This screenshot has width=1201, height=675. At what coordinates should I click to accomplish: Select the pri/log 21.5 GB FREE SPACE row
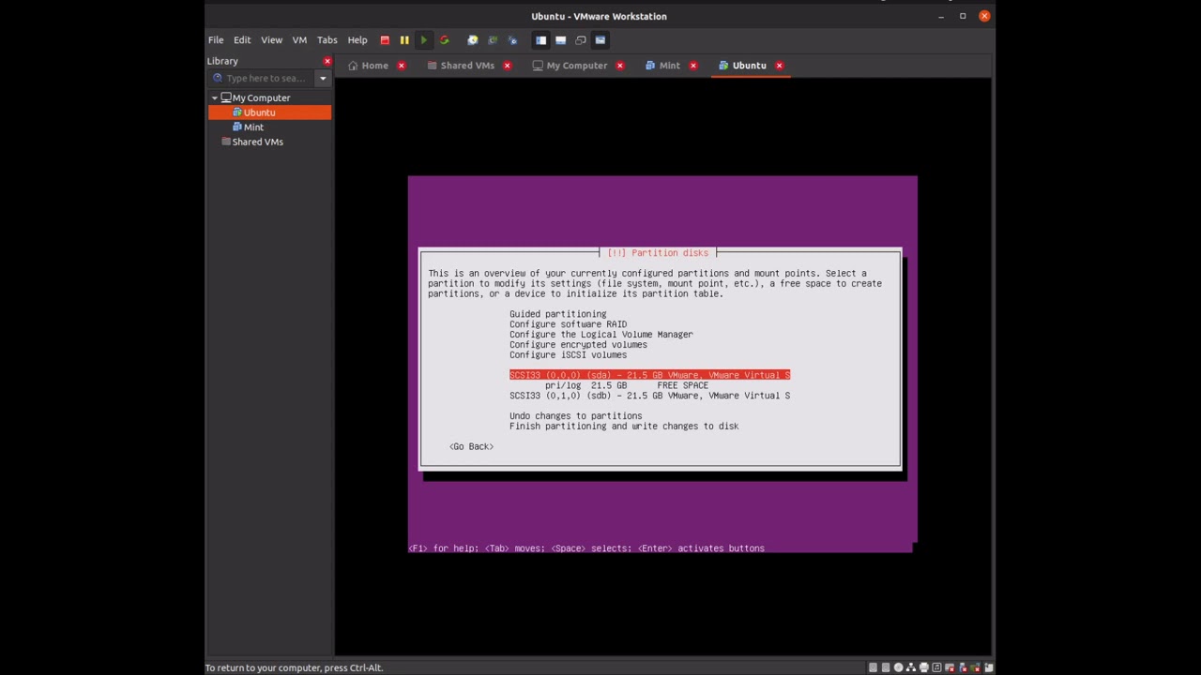click(627, 385)
